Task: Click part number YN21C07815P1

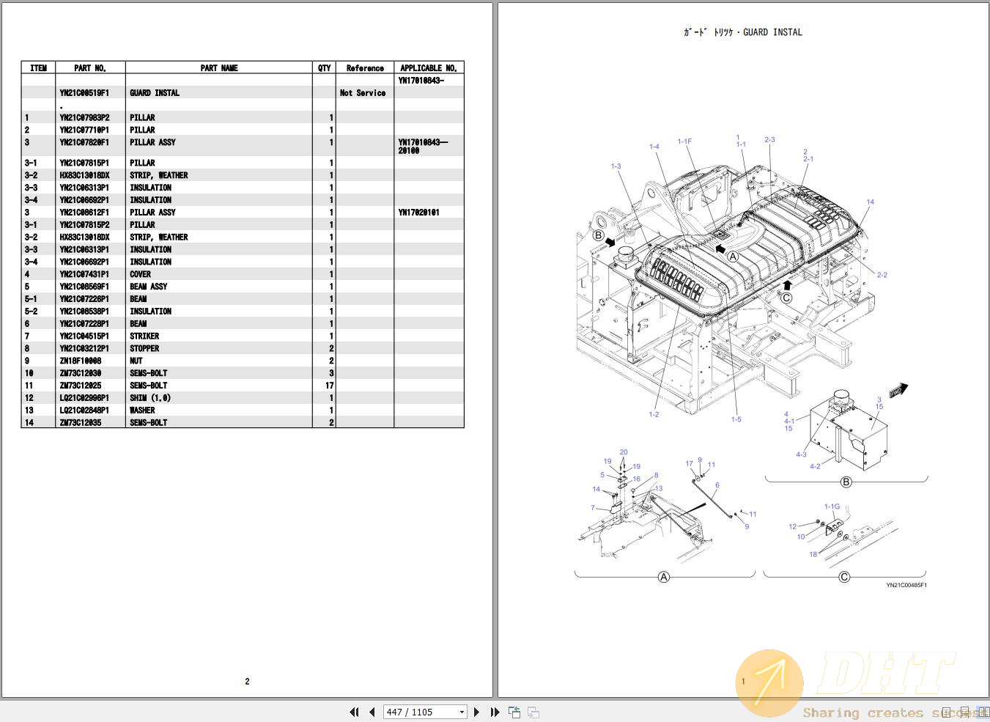Action: [x=84, y=163]
